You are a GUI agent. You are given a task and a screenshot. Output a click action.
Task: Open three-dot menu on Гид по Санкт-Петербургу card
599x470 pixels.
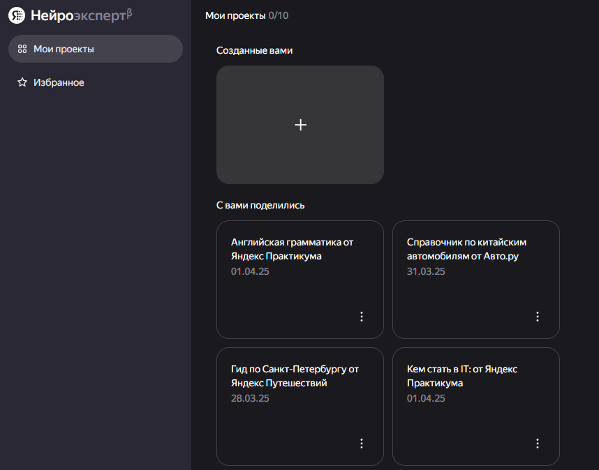tap(362, 444)
